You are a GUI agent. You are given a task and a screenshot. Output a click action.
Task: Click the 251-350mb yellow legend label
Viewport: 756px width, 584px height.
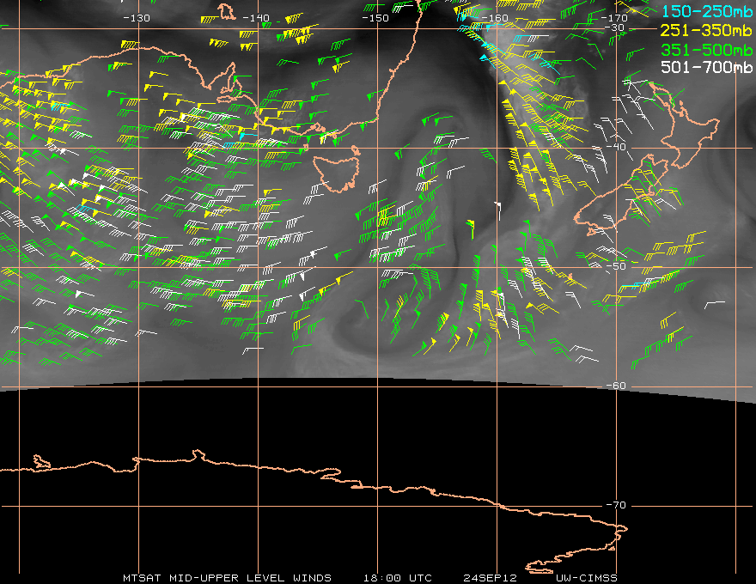[x=706, y=30]
